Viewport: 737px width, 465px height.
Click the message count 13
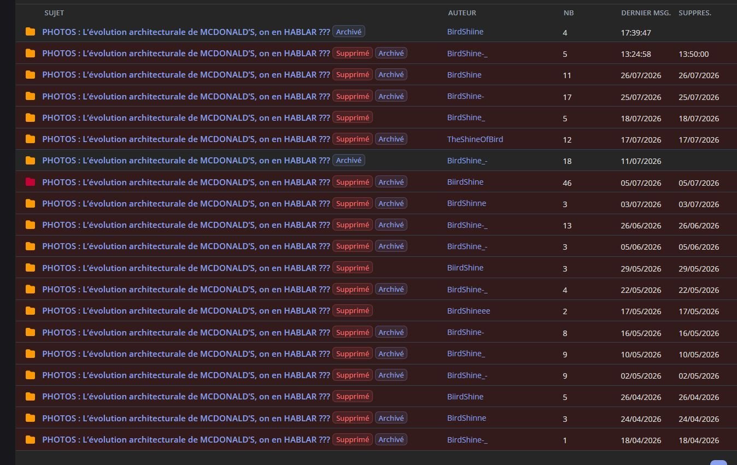pos(567,226)
